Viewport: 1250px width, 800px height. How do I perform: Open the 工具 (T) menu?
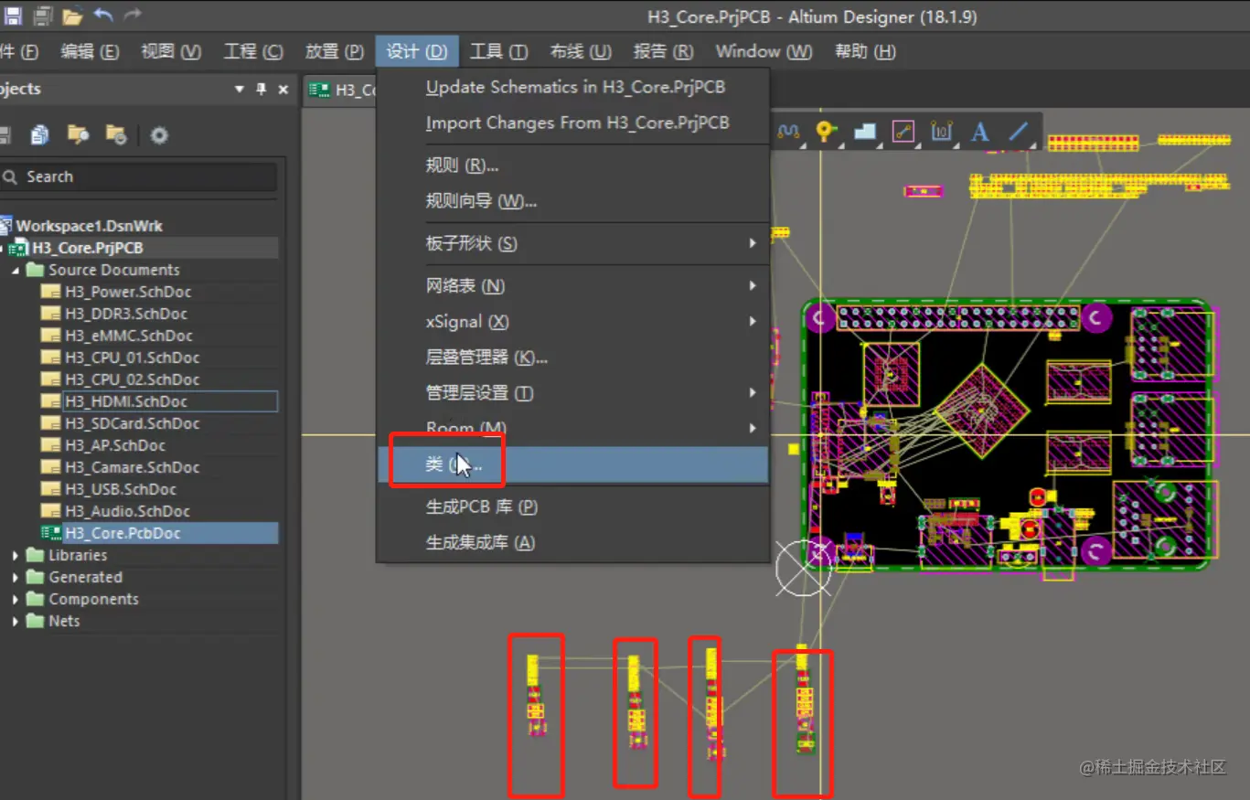click(x=498, y=51)
